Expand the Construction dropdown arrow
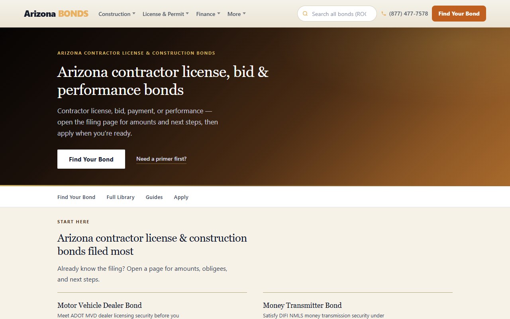 (x=134, y=14)
